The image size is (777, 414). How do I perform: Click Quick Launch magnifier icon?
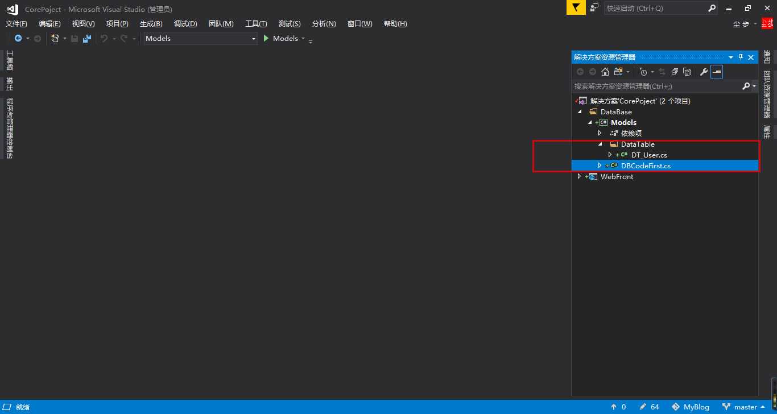point(712,8)
